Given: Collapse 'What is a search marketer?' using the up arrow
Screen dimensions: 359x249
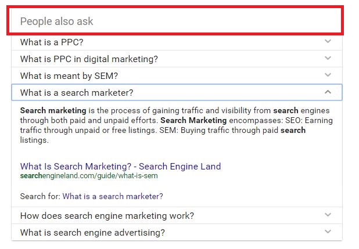Looking at the screenshot, I should click(328, 92).
